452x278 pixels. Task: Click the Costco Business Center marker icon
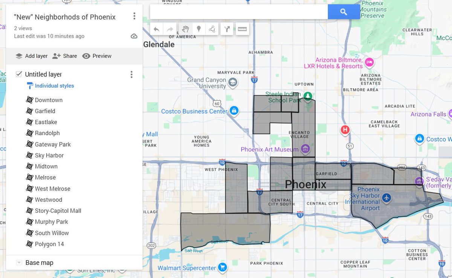(x=234, y=111)
